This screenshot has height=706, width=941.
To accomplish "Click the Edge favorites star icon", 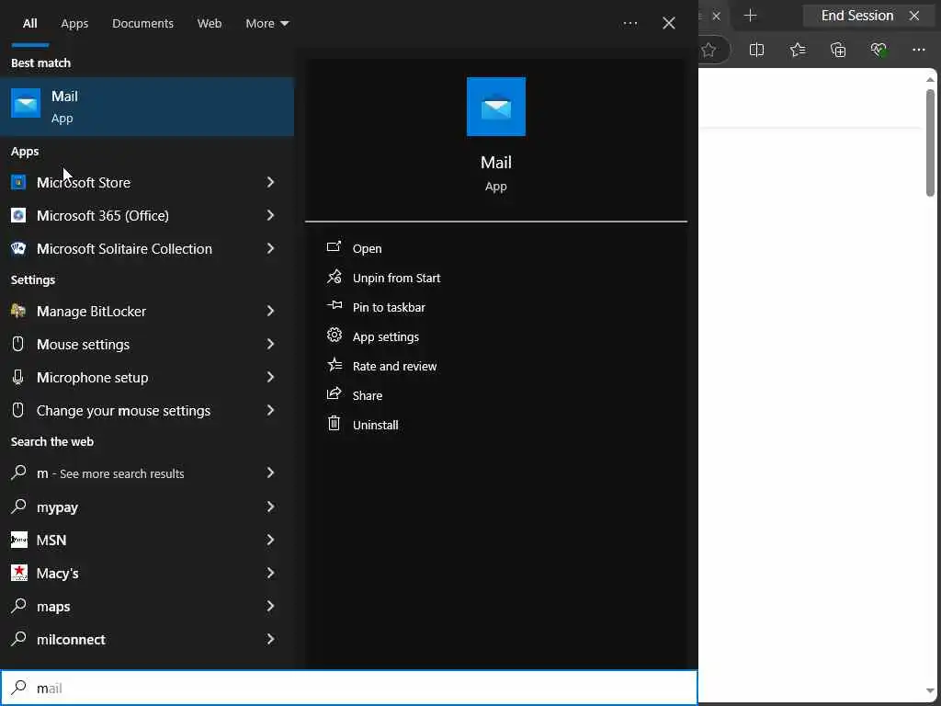I will pyautogui.click(x=709, y=50).
